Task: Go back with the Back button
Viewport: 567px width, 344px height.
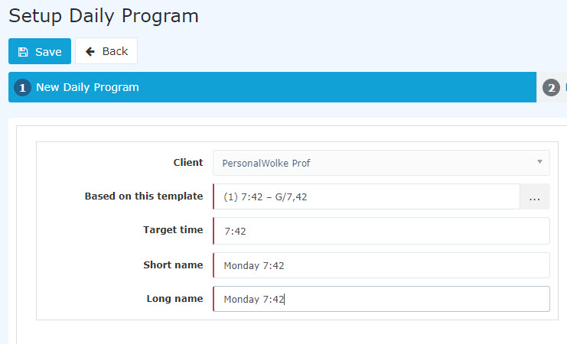Action: pyautogui.click(x=106, y=51)
